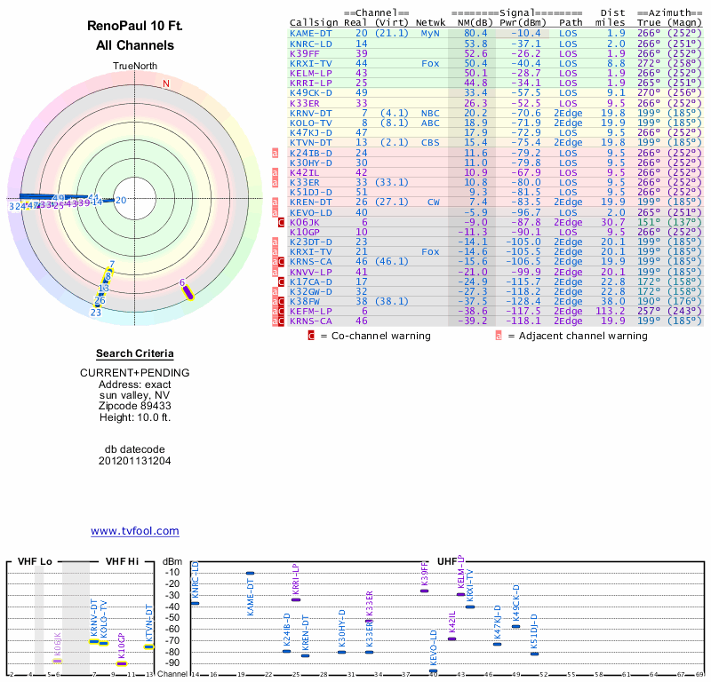Select the KOLO-TV callsign row

click(x=311, y=123)
